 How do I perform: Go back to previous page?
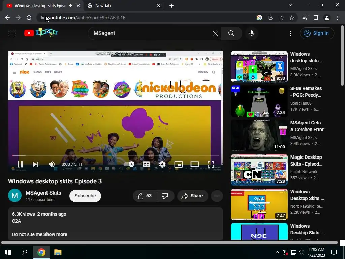pyautogui.click(x=7, y=18)
